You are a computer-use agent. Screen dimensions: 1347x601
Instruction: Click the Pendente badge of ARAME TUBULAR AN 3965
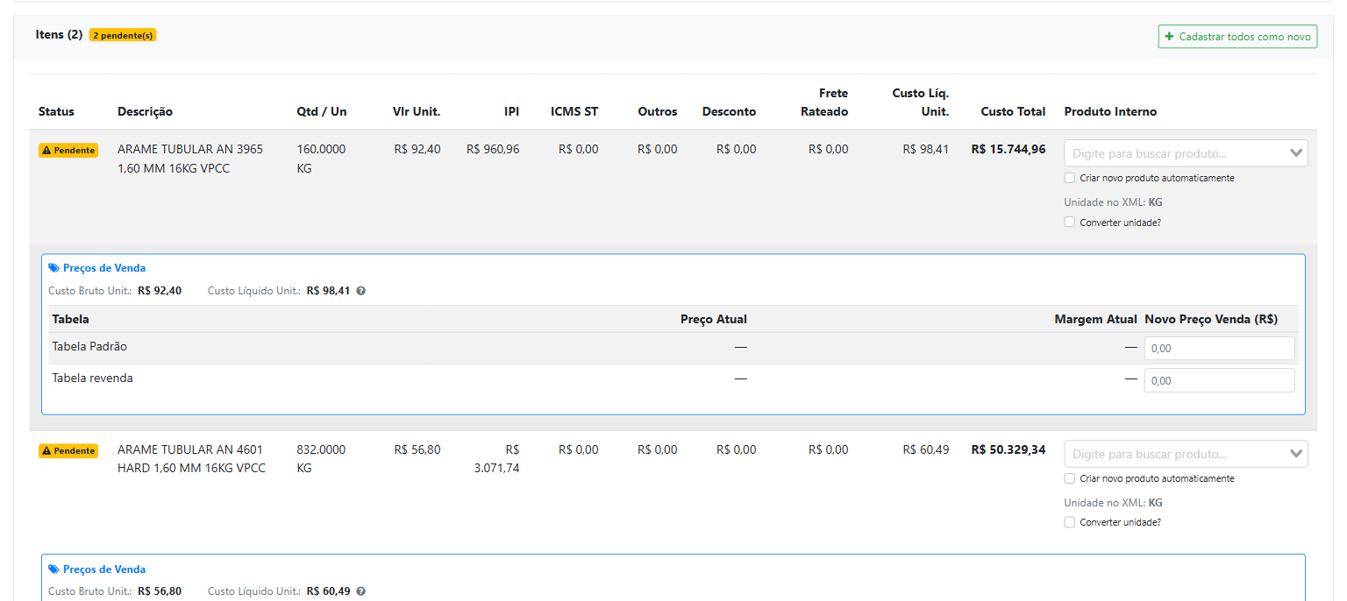pos(68,151)
